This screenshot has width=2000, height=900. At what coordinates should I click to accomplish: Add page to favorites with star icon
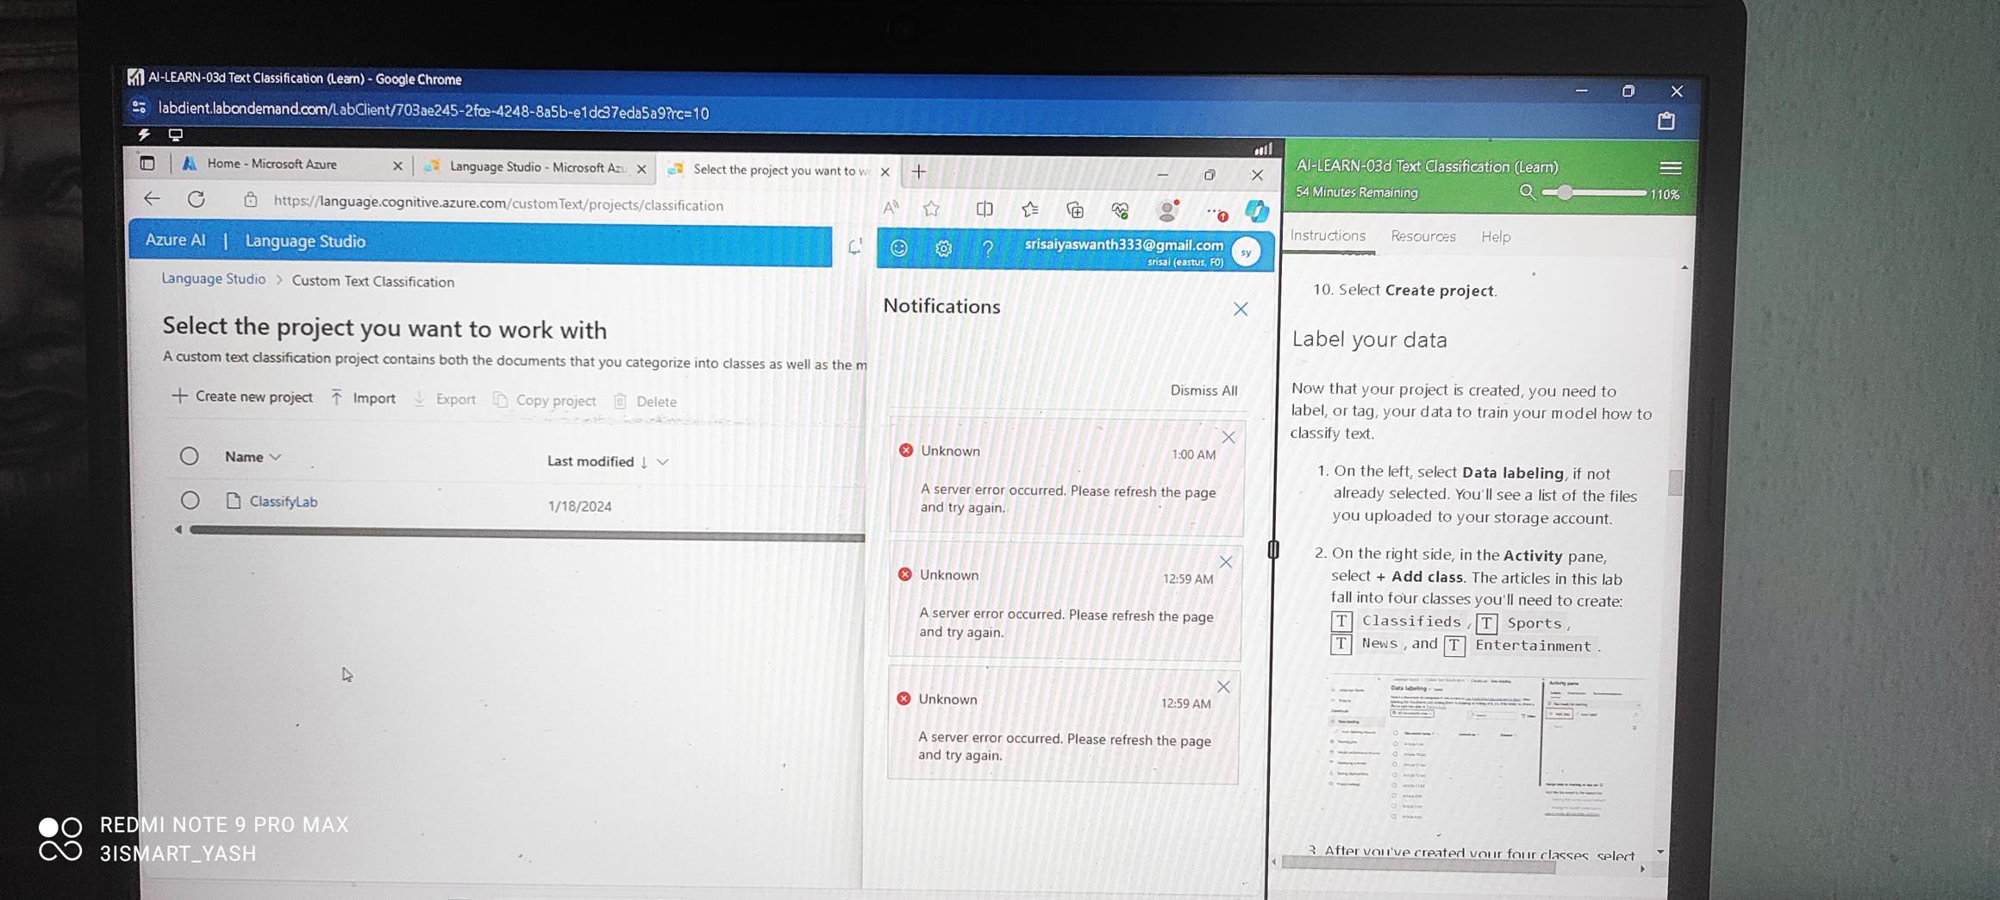point(932,209)
